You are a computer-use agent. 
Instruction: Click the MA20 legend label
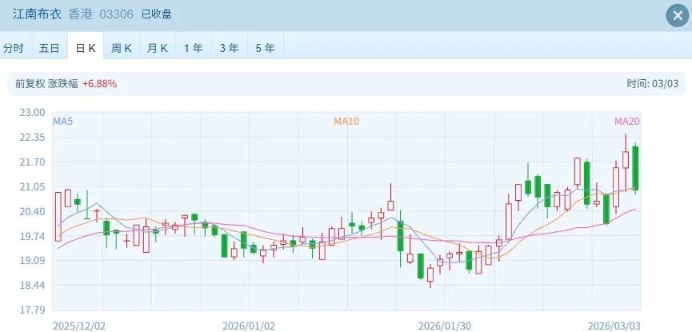pos(627,122)
